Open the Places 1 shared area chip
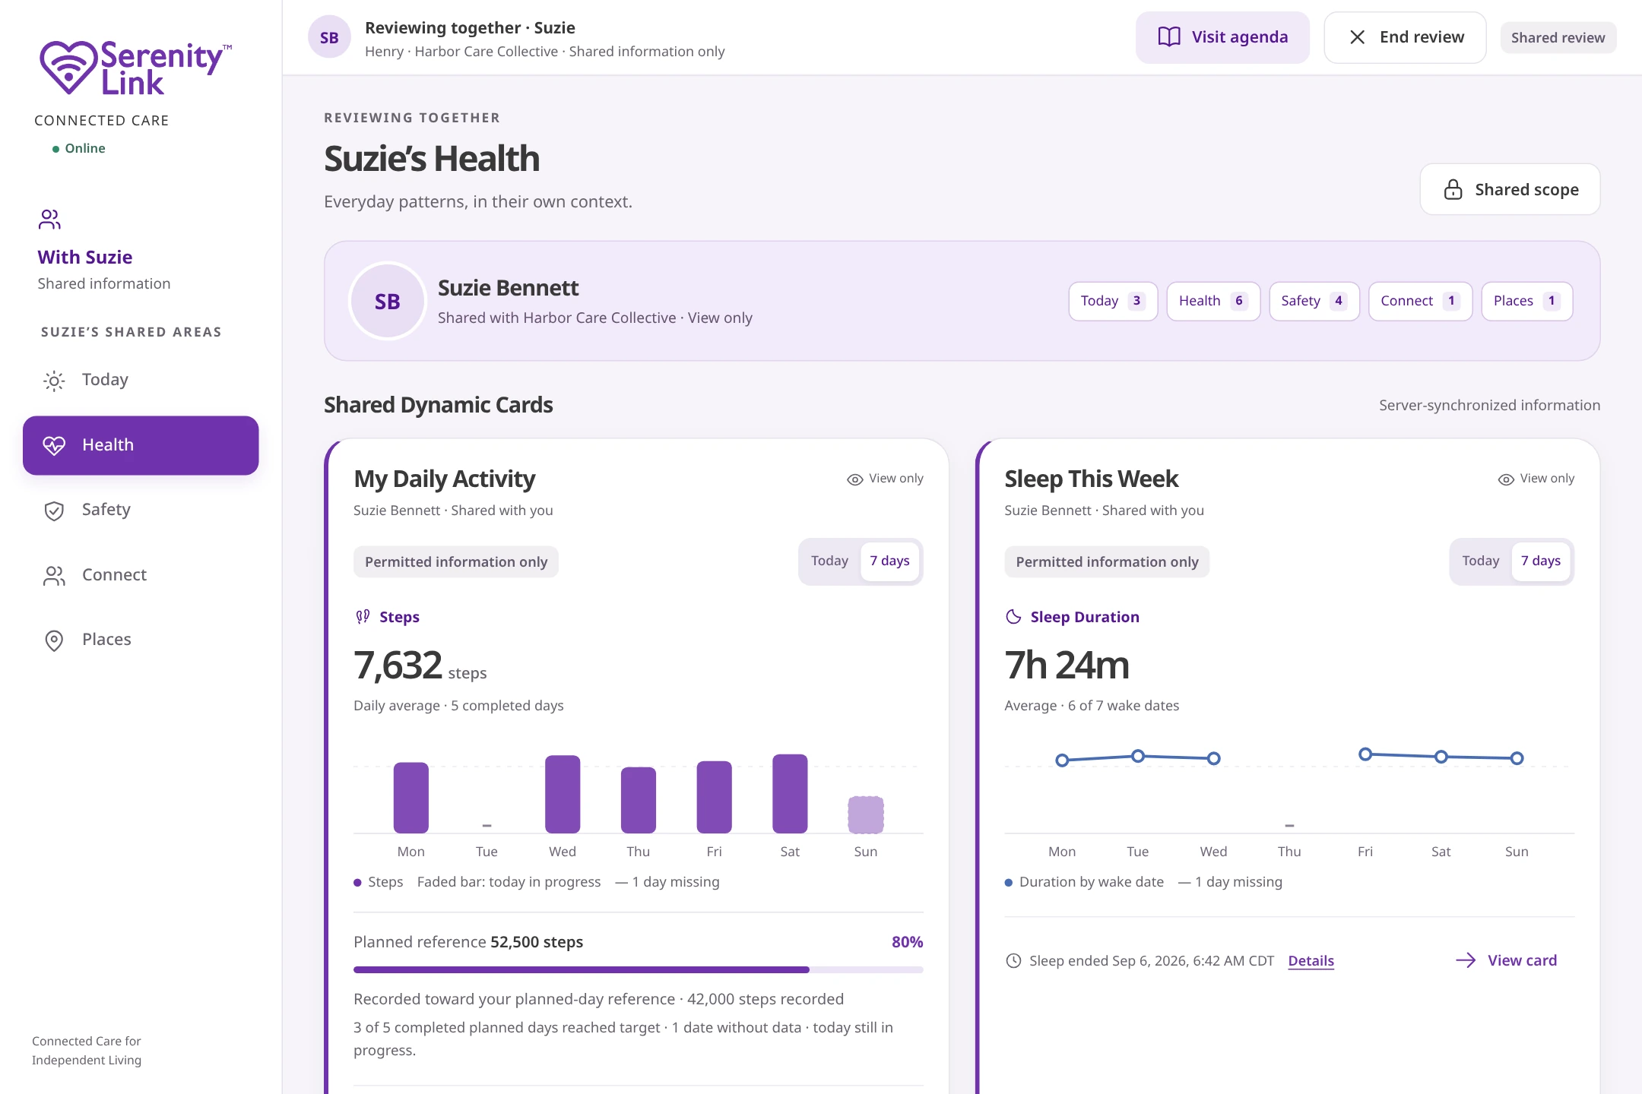The height and width of the screenshot is (1094, 1642). [x=1526, y=301]
